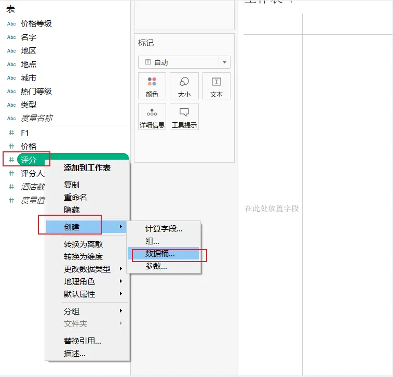The image size is (393, 377).
Task: Click the Abc icon beside 类型
Action: coord(11,105)
